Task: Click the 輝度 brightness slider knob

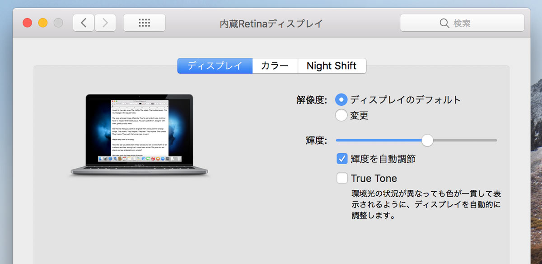Action: 427,140
